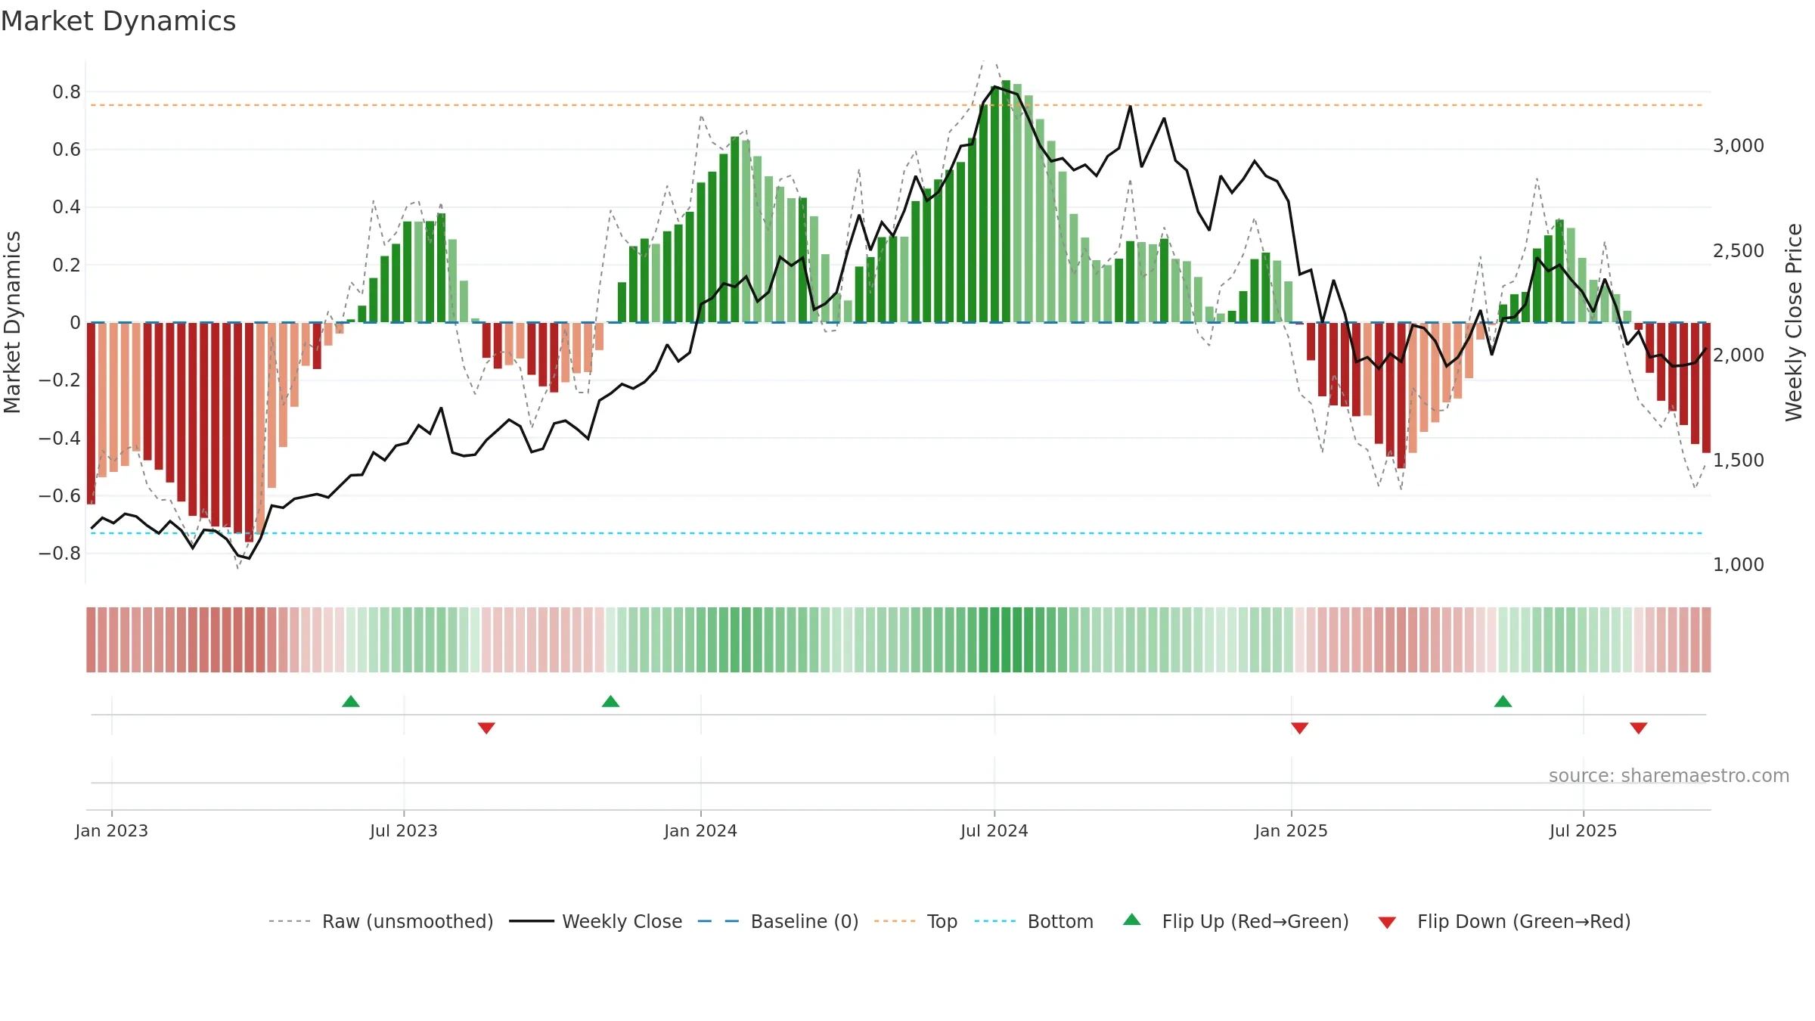Image resolution: width=1815 pixels, height=1021 pixels.
Task: Click red flip-down triangle near August 2025
Action: click(x=1638, y=728)
